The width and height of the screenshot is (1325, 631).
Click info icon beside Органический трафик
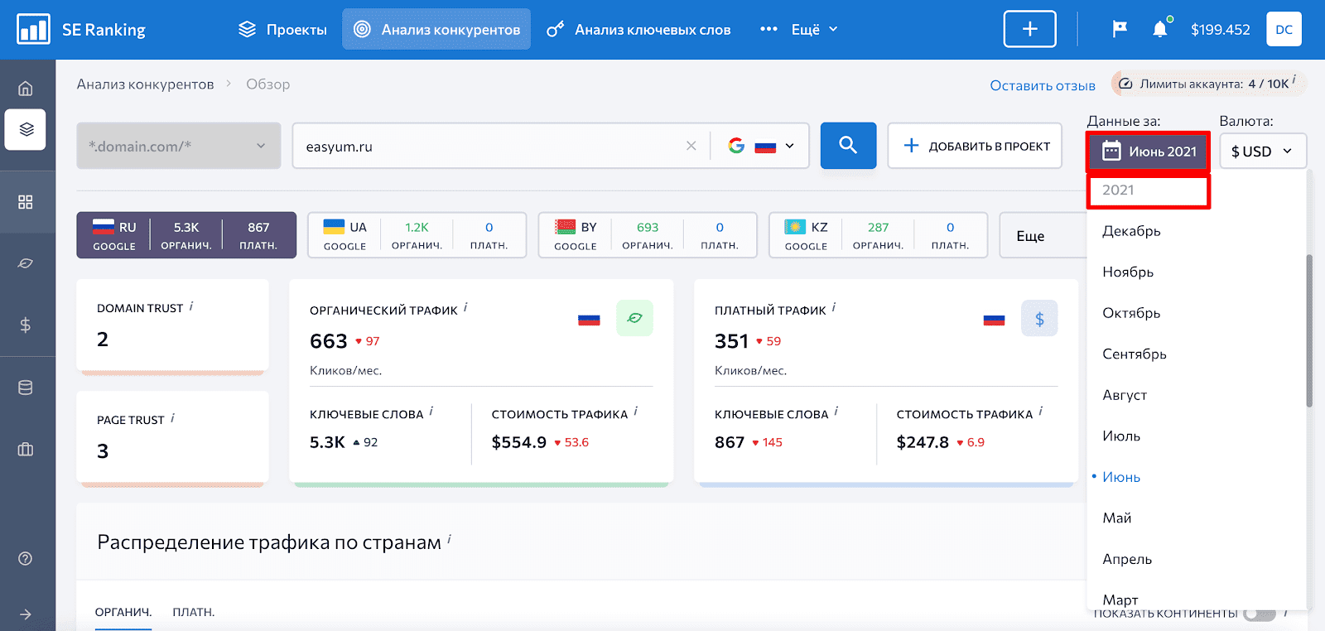pyautogui.click(x=465, y=308)
